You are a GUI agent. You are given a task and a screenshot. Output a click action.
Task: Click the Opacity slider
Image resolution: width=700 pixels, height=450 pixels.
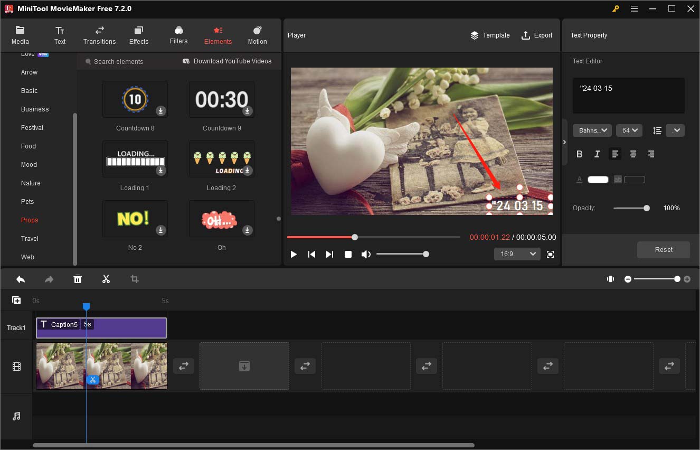click(x=631, y=208)
